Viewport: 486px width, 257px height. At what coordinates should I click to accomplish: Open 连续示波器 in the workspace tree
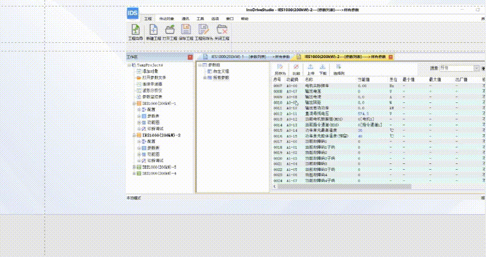[152, 84]
